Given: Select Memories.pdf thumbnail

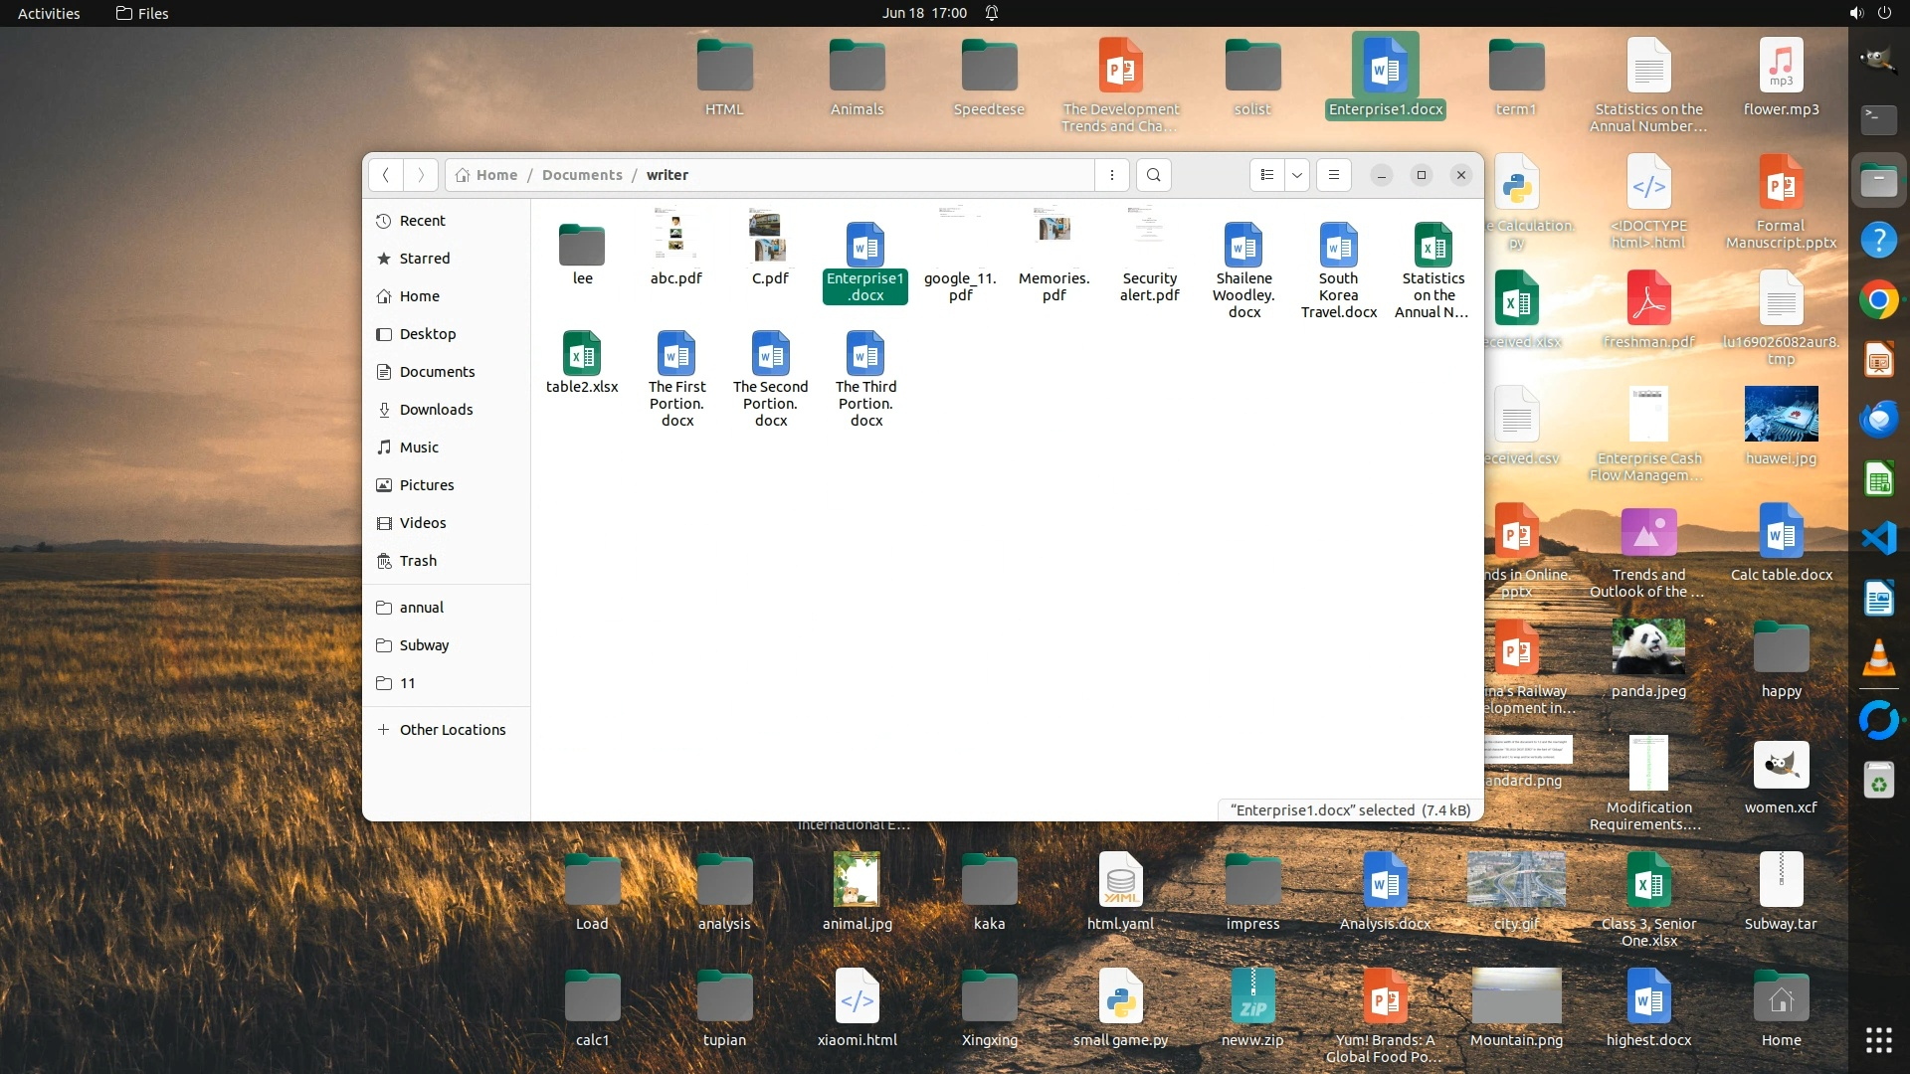Looking at the screenshot, I should coord(1053,229).
